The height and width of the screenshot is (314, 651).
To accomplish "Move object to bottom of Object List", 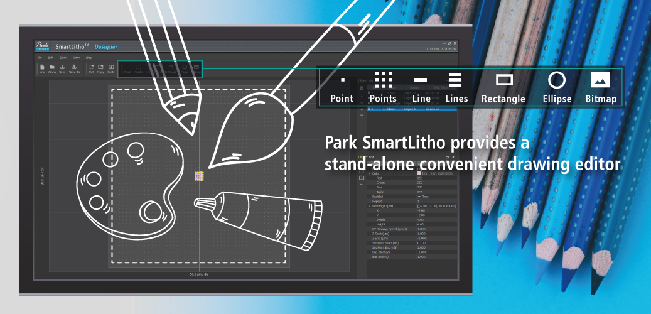I will pos(362,116).
